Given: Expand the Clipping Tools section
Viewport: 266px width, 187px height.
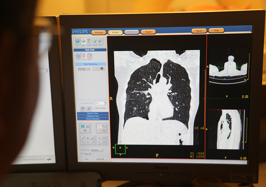Looking at the screenshot, I should (92, 116).
